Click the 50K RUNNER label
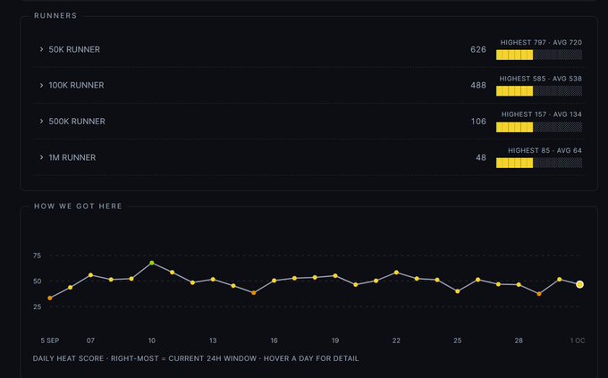Screen dimensions: 608x378 (x=74, y=50)
